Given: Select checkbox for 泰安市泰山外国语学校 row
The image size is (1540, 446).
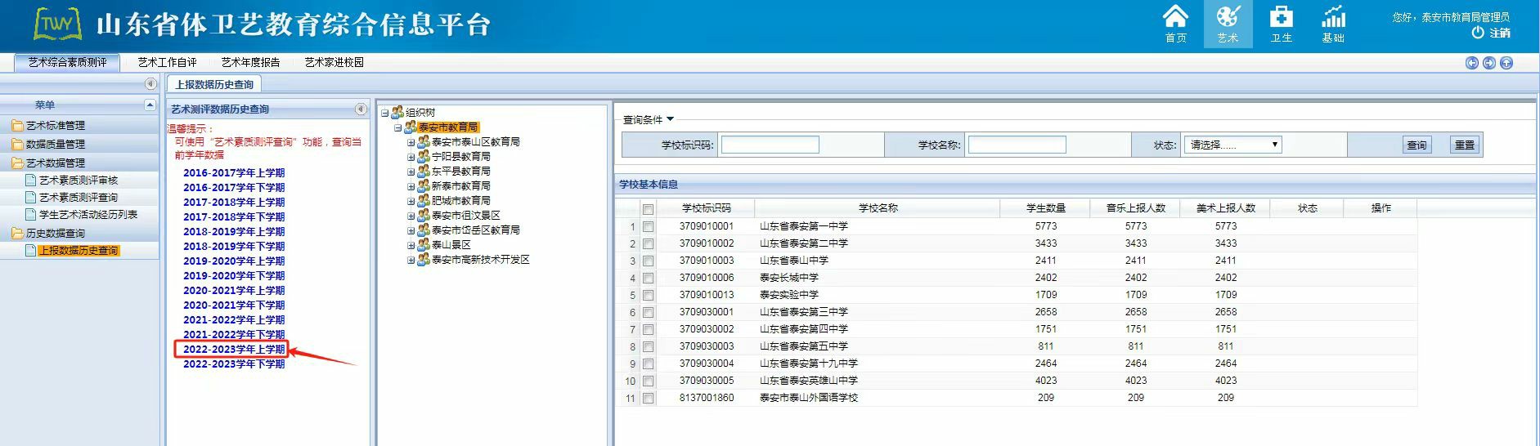Looking at the screenshot, I should (x=648, y=399).
